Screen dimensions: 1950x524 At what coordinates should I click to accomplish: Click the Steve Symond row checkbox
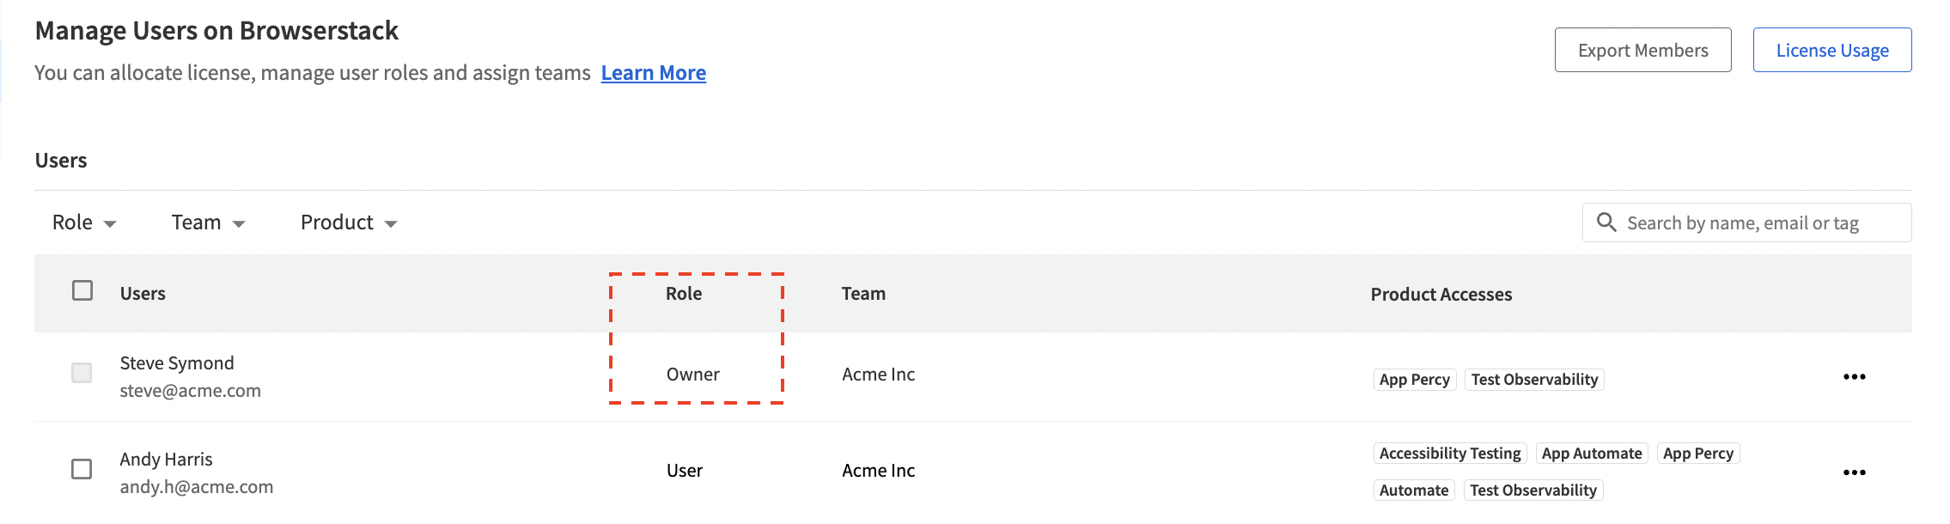[x=82, y=373]
